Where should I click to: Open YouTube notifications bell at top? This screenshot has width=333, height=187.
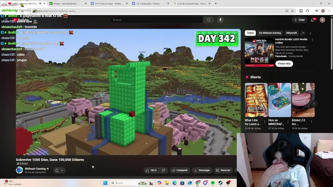[313, 20]
